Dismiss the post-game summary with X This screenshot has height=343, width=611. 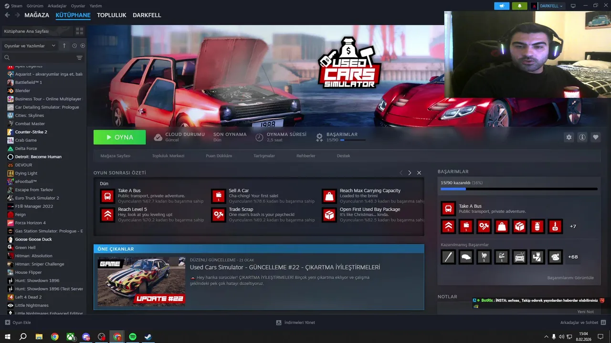(x=419, y=172)
